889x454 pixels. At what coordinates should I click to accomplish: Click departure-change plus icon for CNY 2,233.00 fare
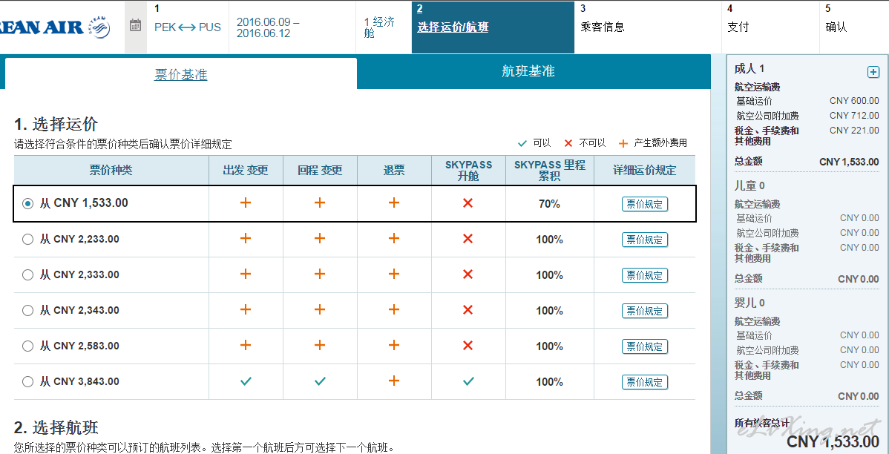pyautogui.click(x=246, y=239)
